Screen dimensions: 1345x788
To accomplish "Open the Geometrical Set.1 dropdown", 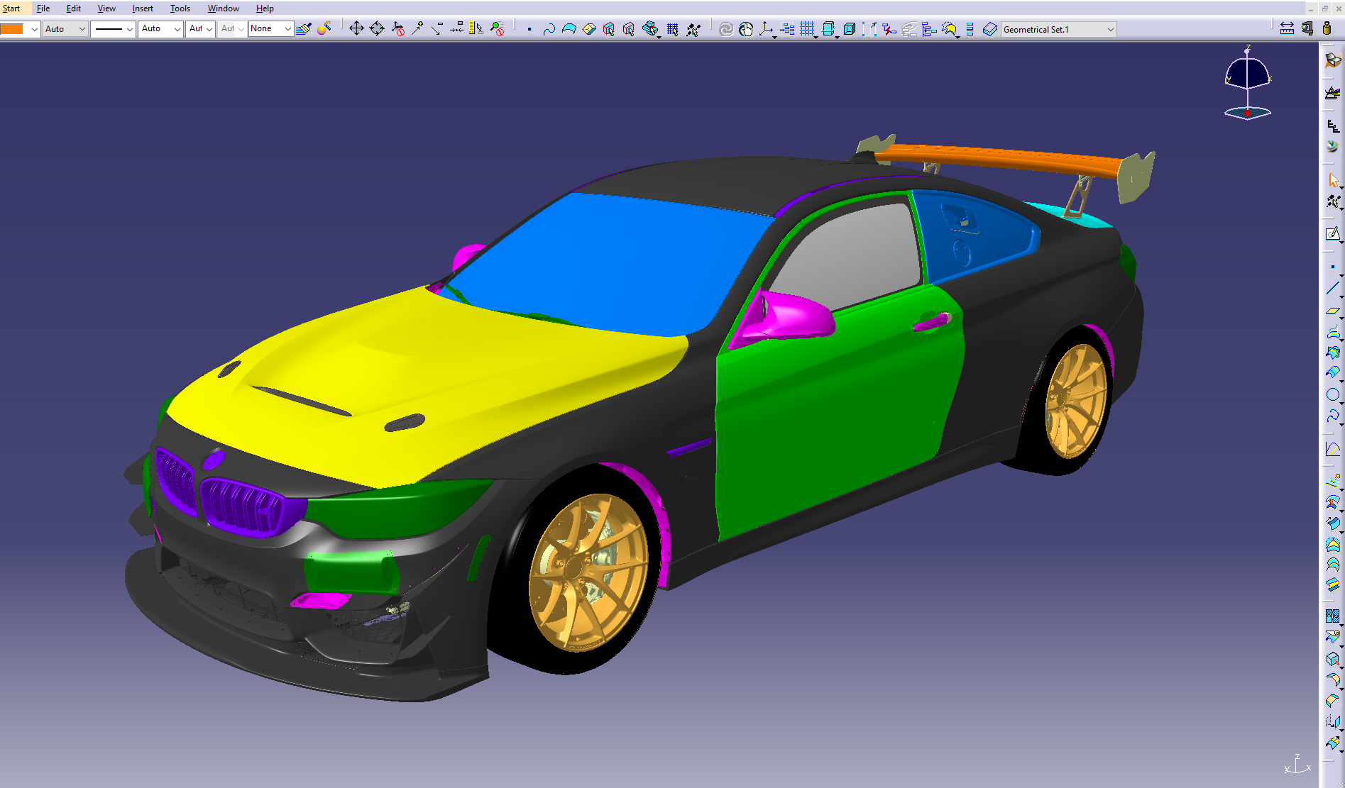I will click(1110, 30).
